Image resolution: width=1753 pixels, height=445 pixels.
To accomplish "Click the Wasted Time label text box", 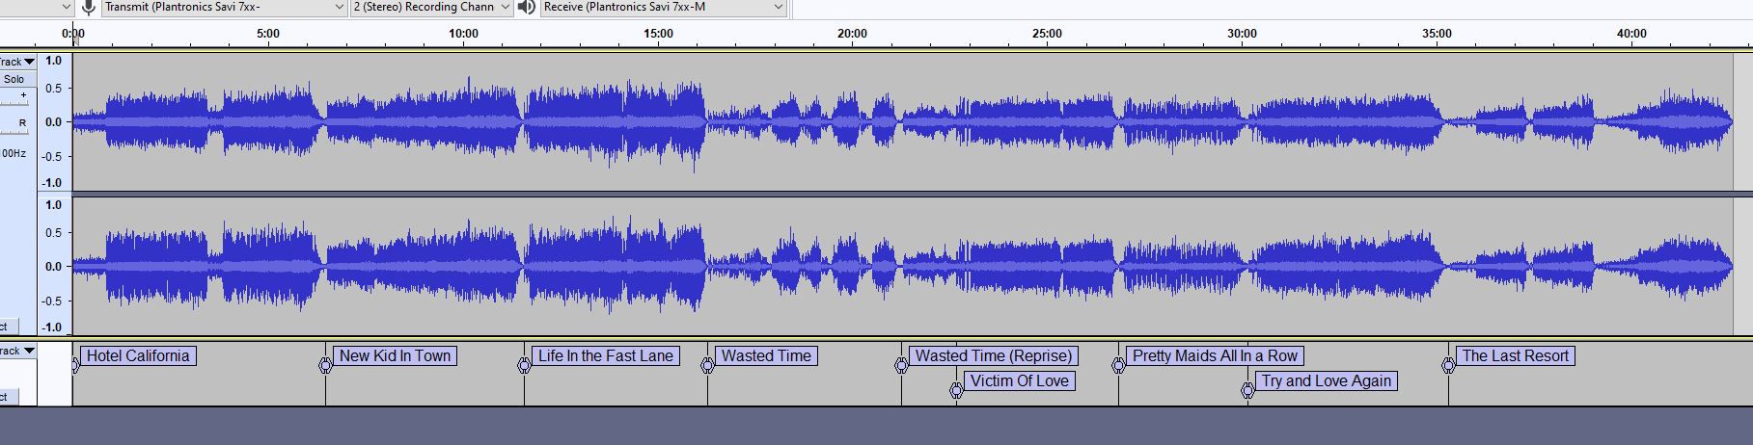I will point(766,355).
